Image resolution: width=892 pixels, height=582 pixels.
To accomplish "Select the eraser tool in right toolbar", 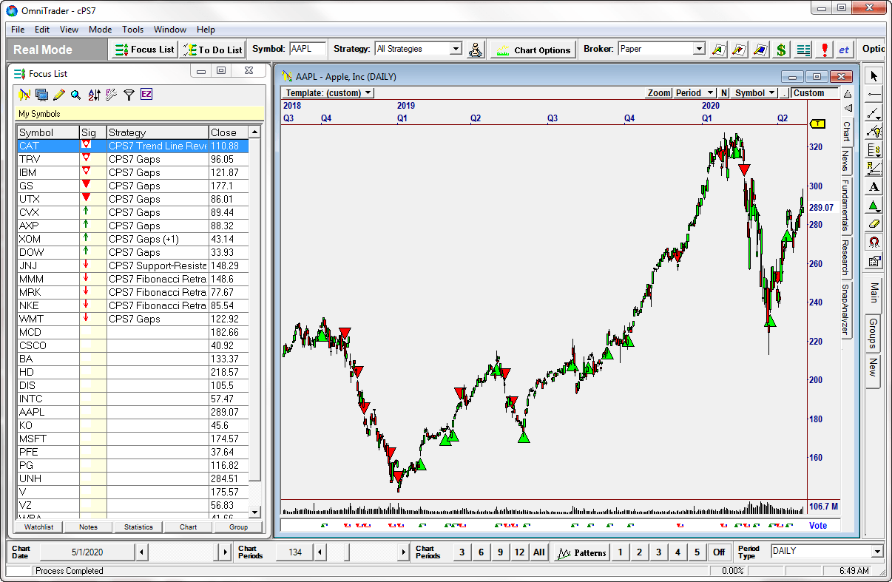I will [874, 224].
